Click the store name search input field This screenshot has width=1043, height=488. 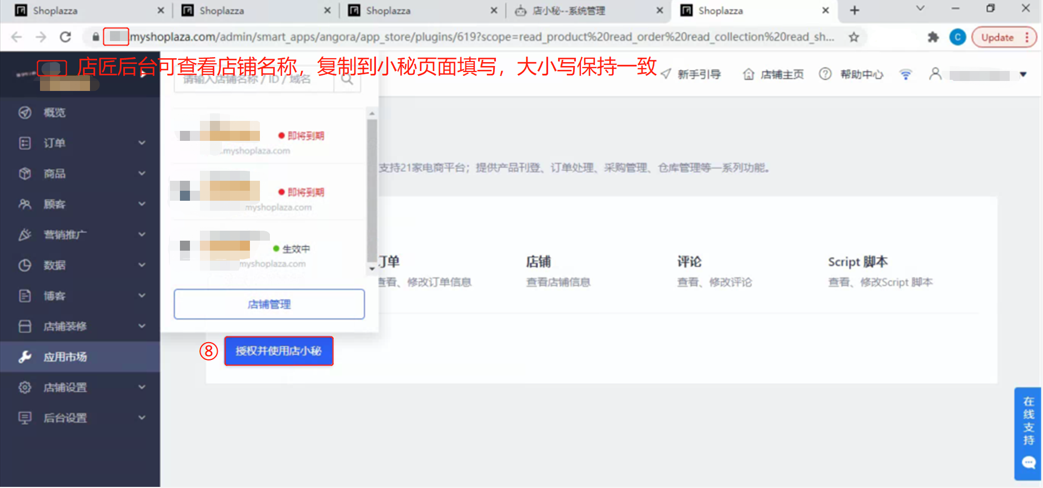click(x=254, y=79)
